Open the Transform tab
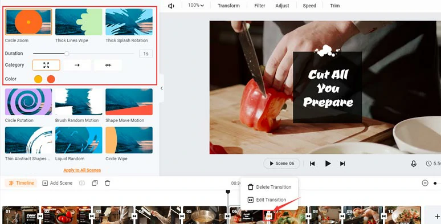441x224 pixels. pos(228,6)
